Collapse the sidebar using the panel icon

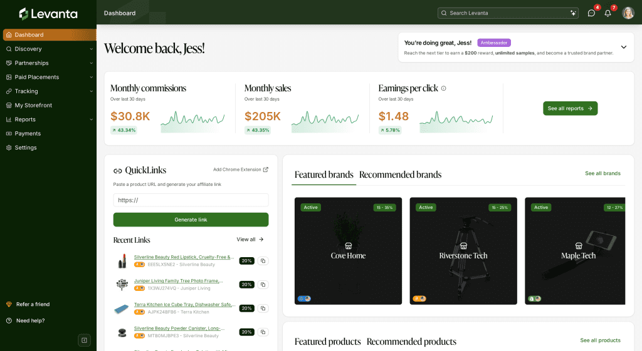pyautogui.click(x=85, y=340)
